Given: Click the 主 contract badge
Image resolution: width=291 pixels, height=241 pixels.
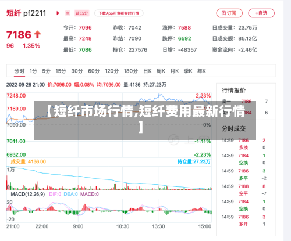Looking at the screenshot, I should 68,13.
